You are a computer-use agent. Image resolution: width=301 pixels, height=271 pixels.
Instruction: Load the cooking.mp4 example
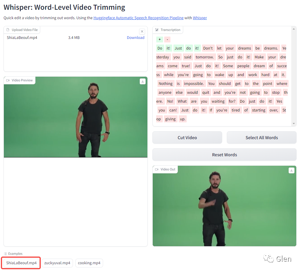point(89,263)
